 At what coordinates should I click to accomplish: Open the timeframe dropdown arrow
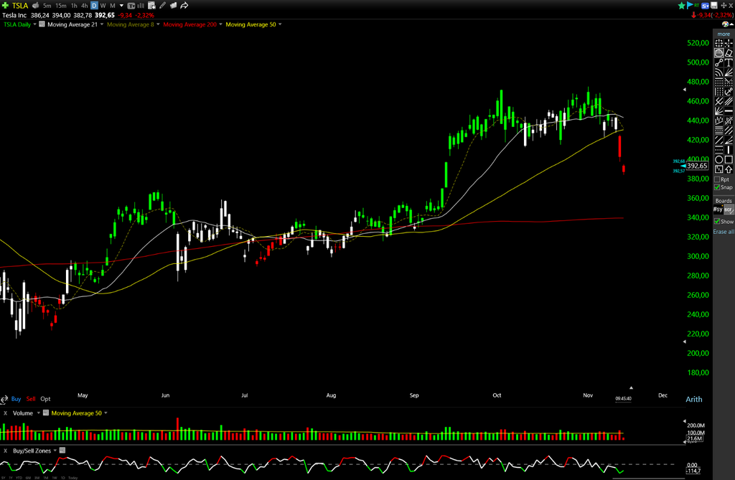tap(121, 6)
